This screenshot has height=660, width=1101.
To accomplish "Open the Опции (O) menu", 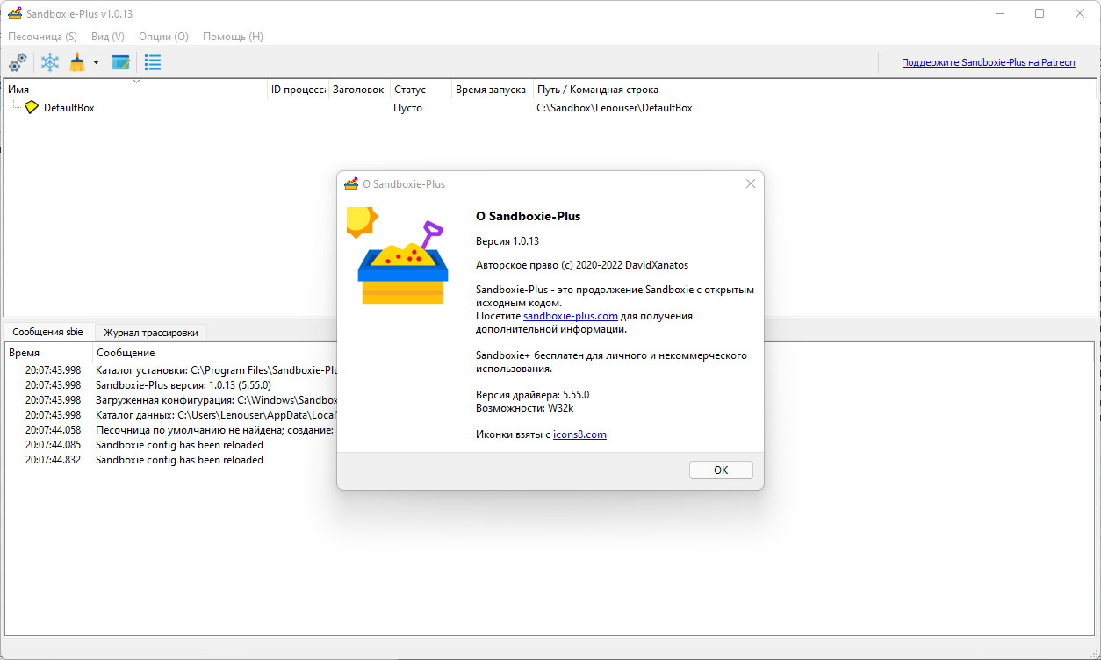I will (163, 37).
